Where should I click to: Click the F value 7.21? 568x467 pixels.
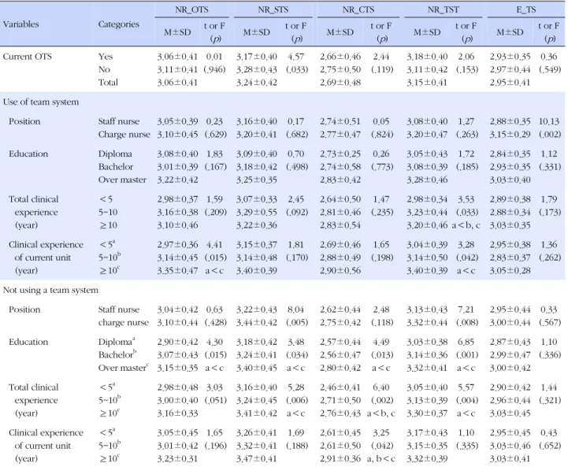(466, 309)
